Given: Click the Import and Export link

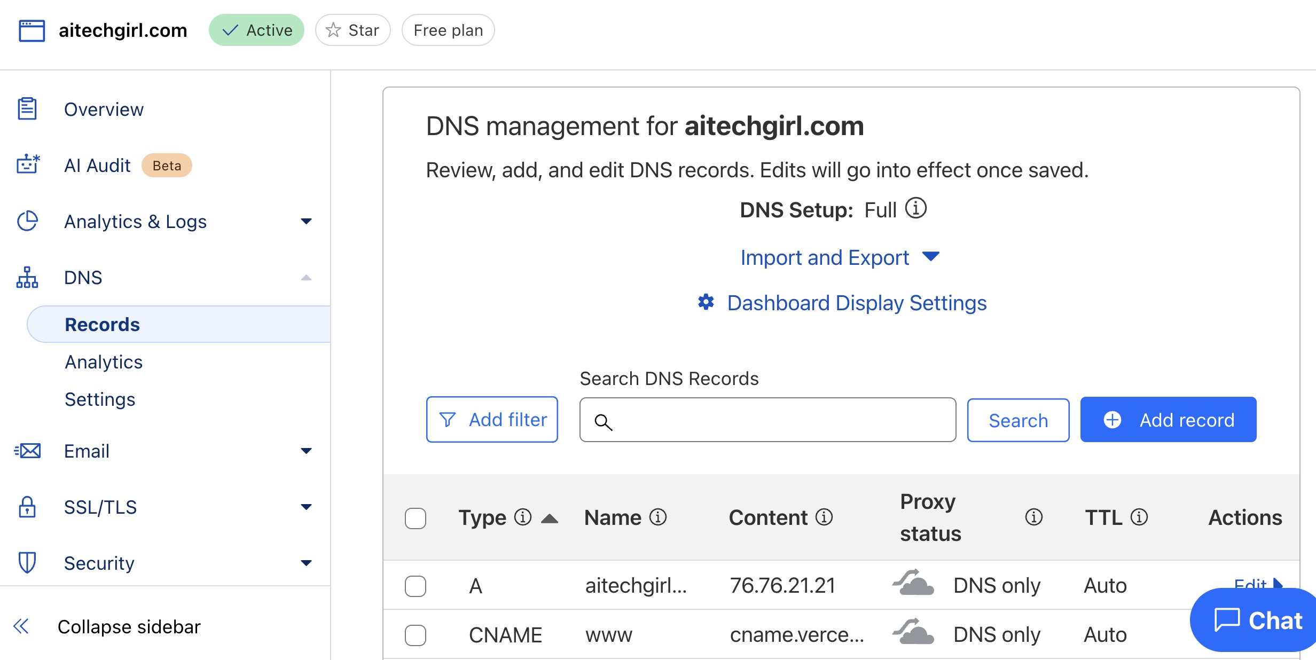Looking at the screenshot, I should click(824, 257).
